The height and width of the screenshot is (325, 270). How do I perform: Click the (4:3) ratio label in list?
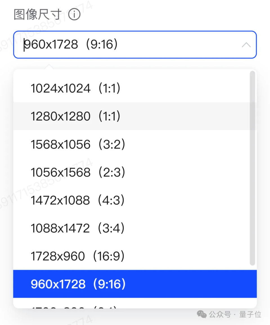coord(111,200)
